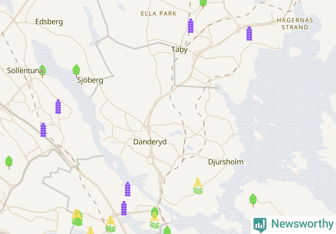Select the Djursholm place label
This screenshot has height=234, width=336.
(226, 162)
